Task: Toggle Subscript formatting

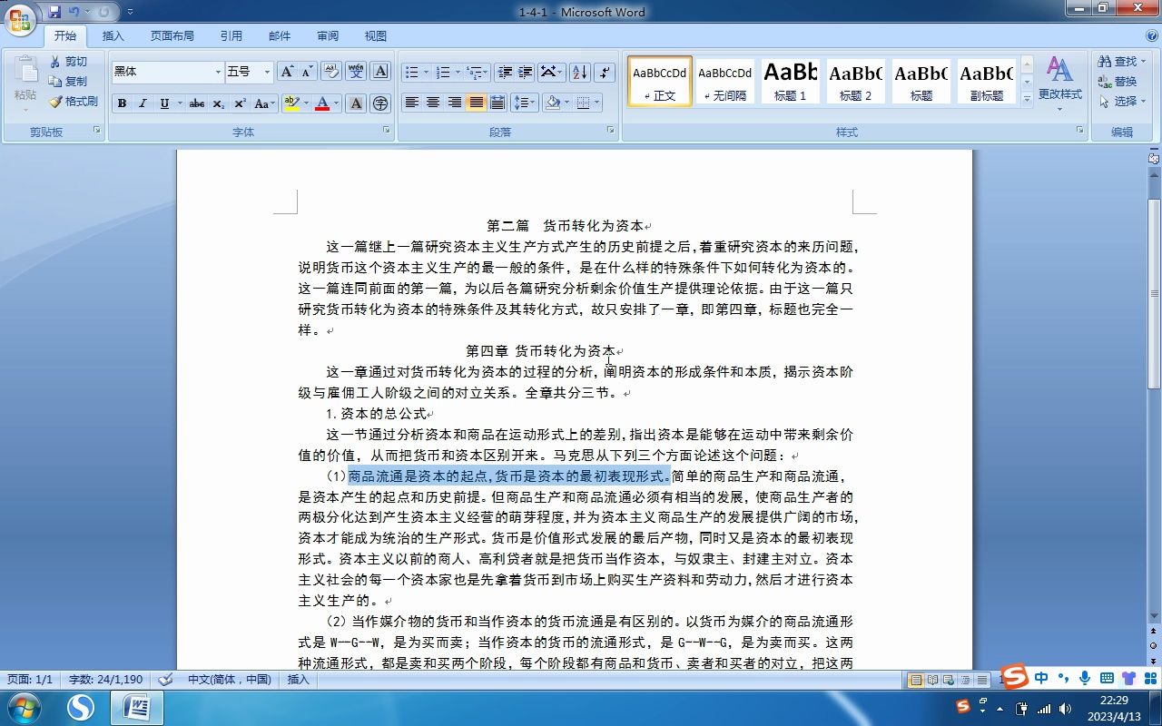Action: pyautogui.click(x=218, y=103)
